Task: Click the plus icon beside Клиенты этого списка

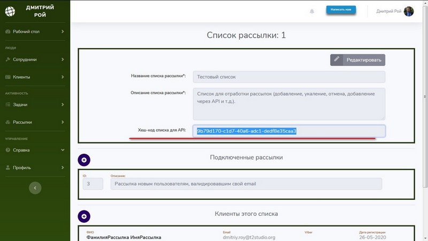Action: tap(85, 216)
